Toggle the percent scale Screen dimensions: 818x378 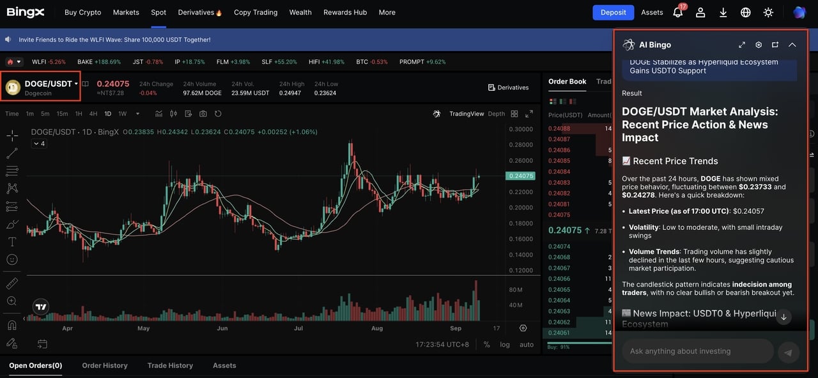click(x=487, y=344)
